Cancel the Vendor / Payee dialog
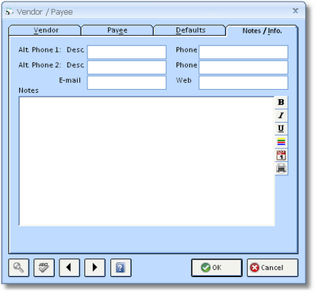315x293 pixels. (272, 268)
